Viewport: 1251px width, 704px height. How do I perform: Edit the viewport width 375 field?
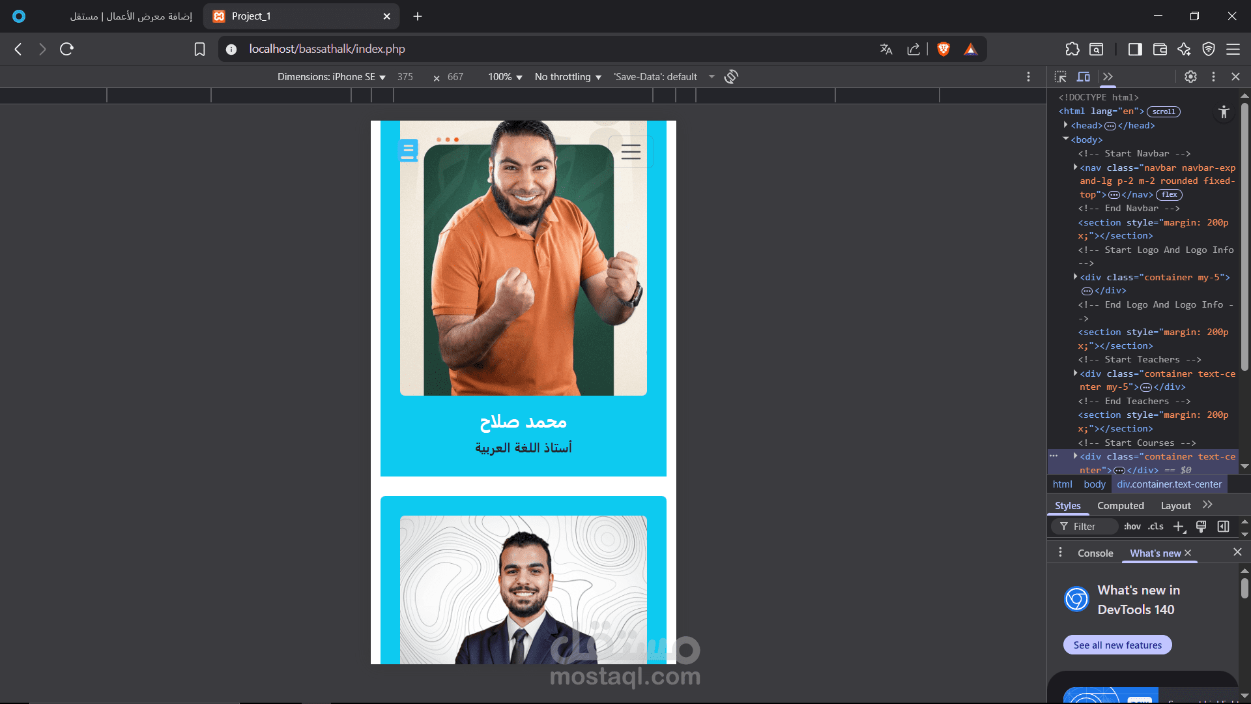coord(405,77)
